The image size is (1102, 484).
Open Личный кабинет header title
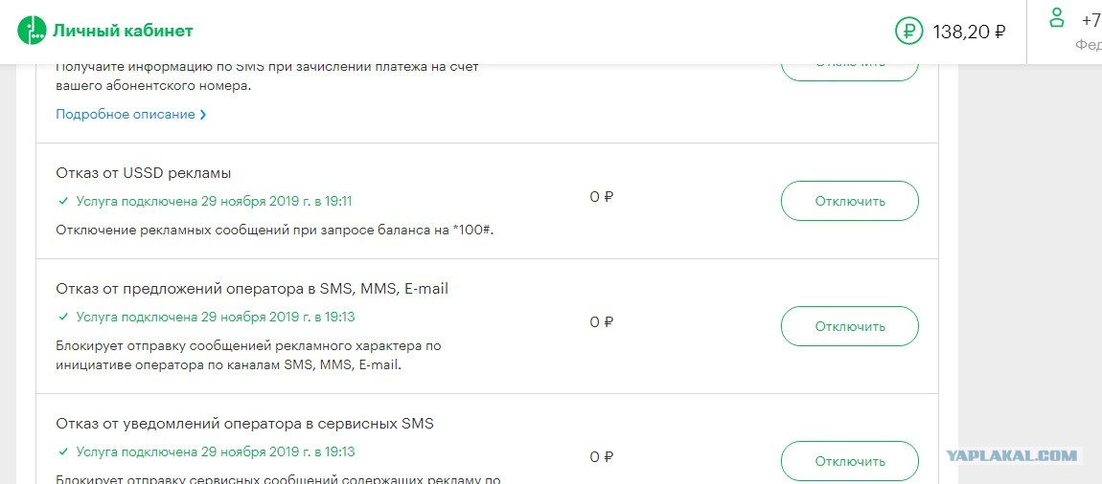pos(123,31)
